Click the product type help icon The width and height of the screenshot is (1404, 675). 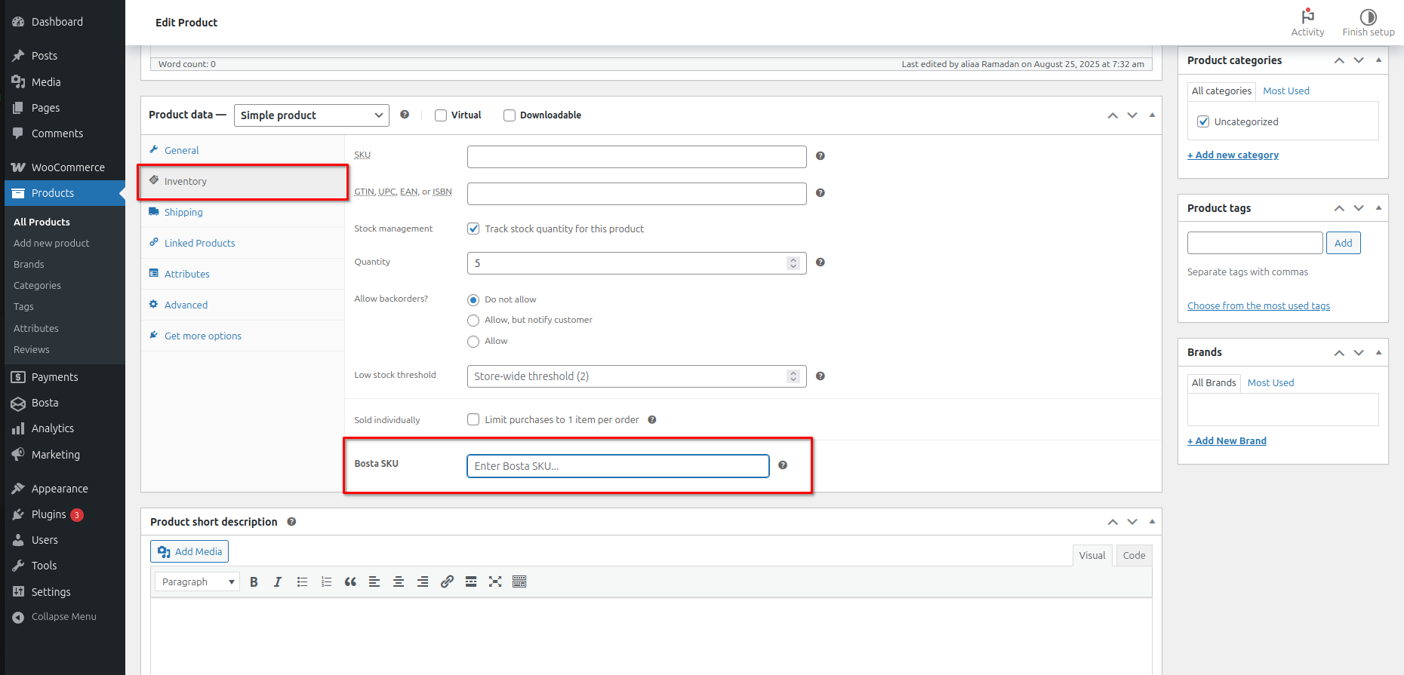coord(405,115)
